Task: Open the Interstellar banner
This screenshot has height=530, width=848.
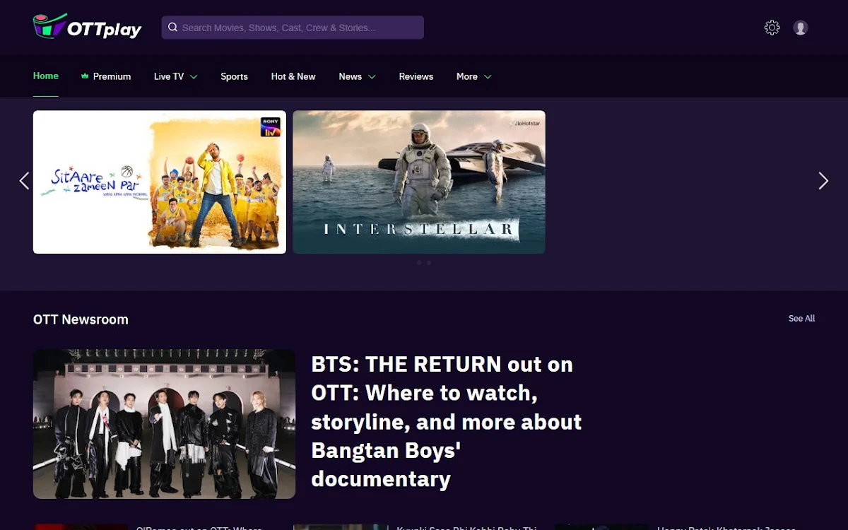Action: (x=419, y=182)
